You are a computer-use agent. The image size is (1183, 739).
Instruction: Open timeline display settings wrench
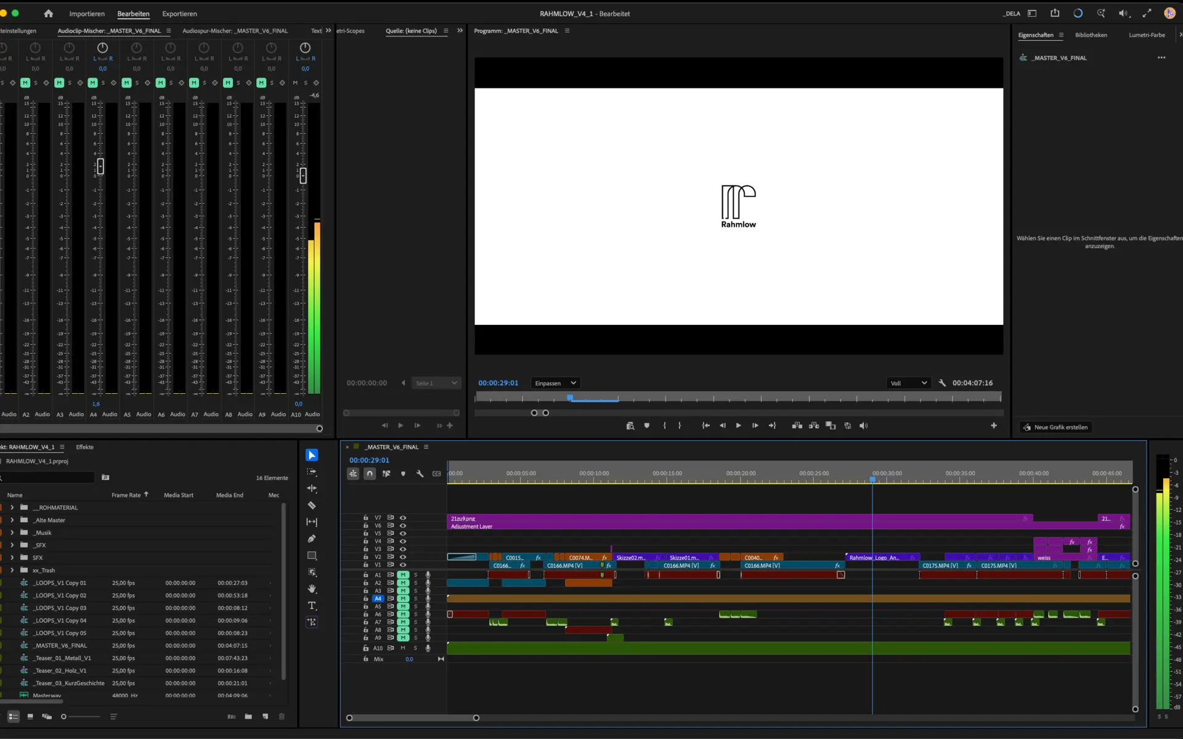click(420, 473)
